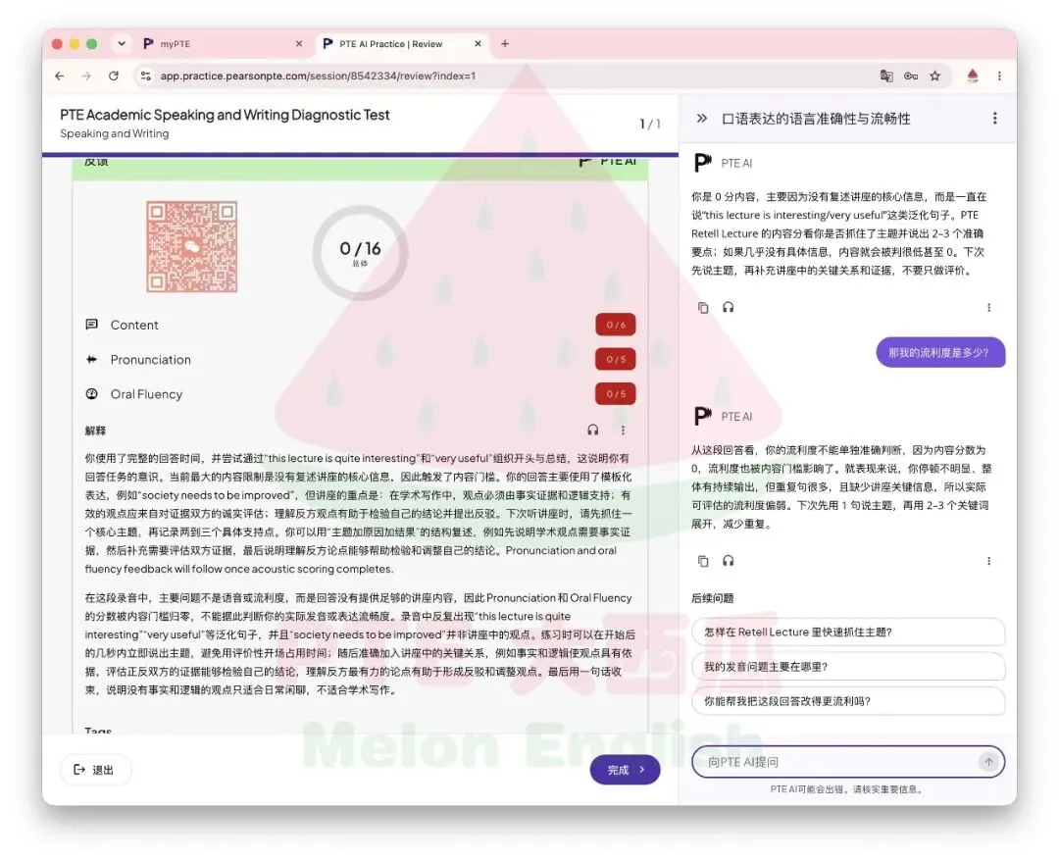Click the 后续问题 label
The width and height of the screenshot is (1059, 861).
click(x=713, y=598)
